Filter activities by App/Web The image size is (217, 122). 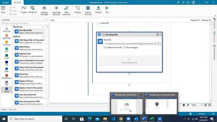(6, 37)
